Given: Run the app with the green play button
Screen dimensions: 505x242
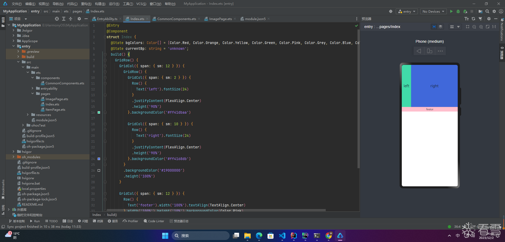Looking at the screenshot, I should click(451, 11).
